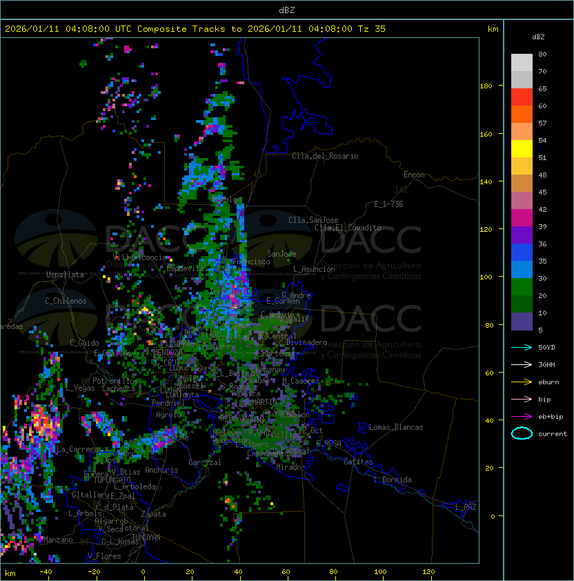Select the magenta 39-42 dBZ swatch
The width and height of the screenshot is (574, 581).
click(x=522, y=218)
